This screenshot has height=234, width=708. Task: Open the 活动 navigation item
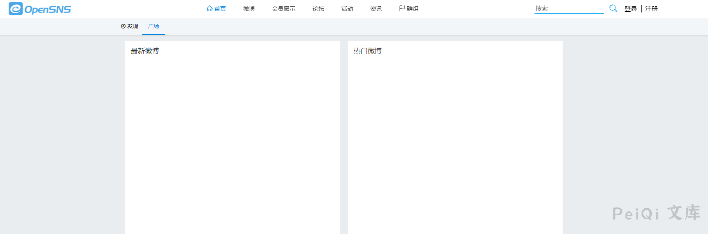tap(347, 9)
